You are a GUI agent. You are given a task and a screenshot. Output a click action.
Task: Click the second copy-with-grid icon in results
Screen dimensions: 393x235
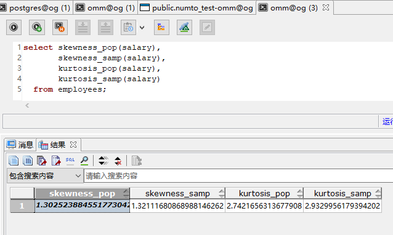28,161
